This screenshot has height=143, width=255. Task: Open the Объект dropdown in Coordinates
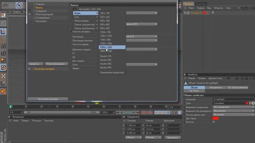tap(133, 137)
